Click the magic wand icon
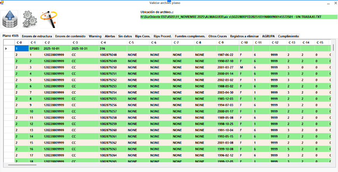The width and height of the screenshot is (338, 172). tap(48, 19)
